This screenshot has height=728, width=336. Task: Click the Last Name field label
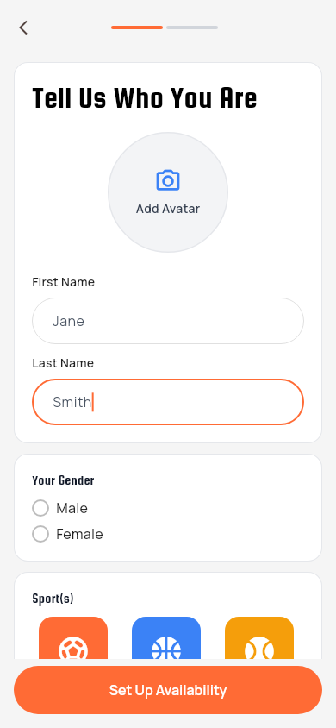click(x=63, y=363)
